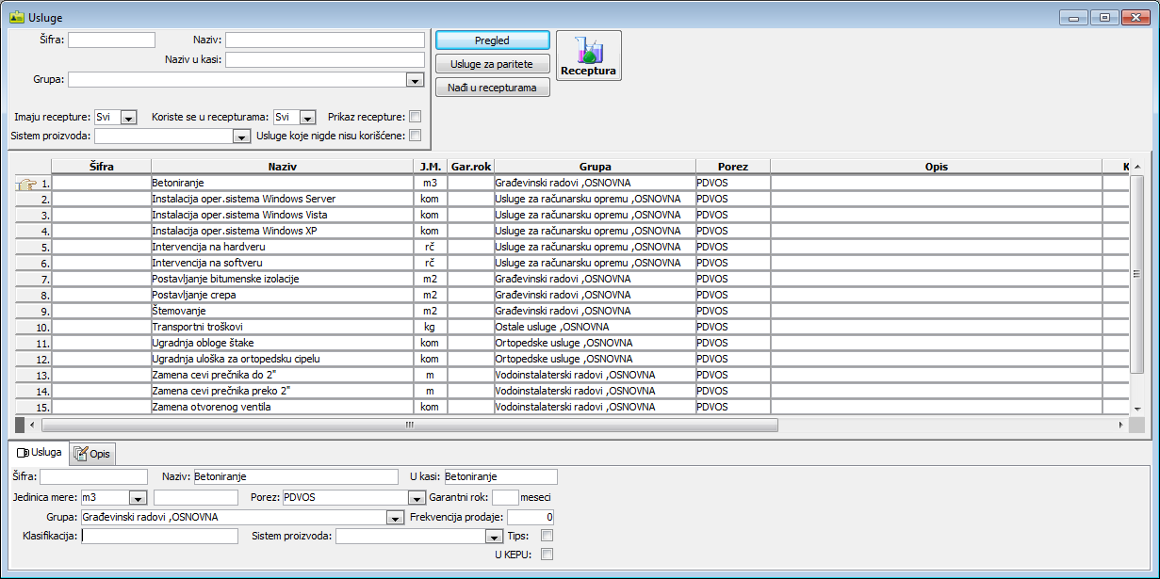
Task: Open the Receptura flask icon button
Action: [x=588, y=56]
